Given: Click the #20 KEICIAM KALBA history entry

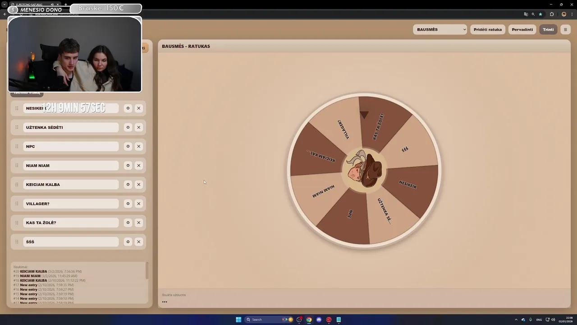Looking at the screenshot, I should click(x=47, y=271).
